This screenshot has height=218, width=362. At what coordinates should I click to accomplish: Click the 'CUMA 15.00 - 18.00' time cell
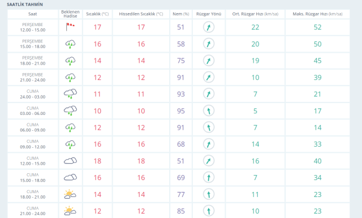click(x=33, y=178)
